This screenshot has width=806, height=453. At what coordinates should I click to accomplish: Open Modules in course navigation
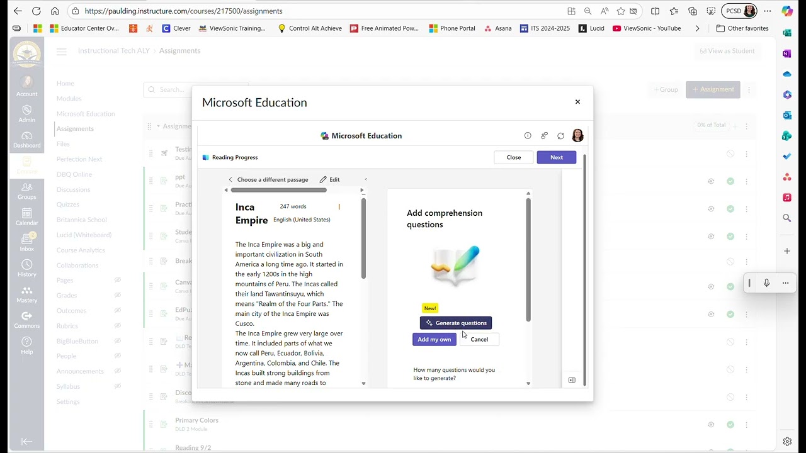click(x=69, y=98)
